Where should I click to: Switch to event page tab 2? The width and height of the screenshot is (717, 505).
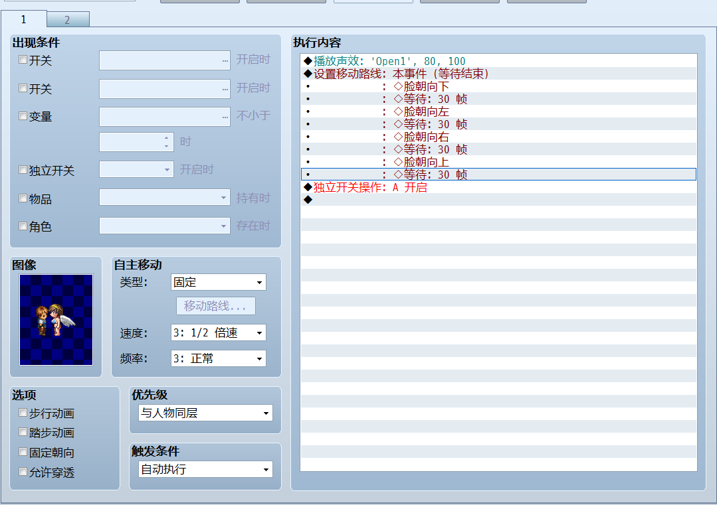[68, 20]
